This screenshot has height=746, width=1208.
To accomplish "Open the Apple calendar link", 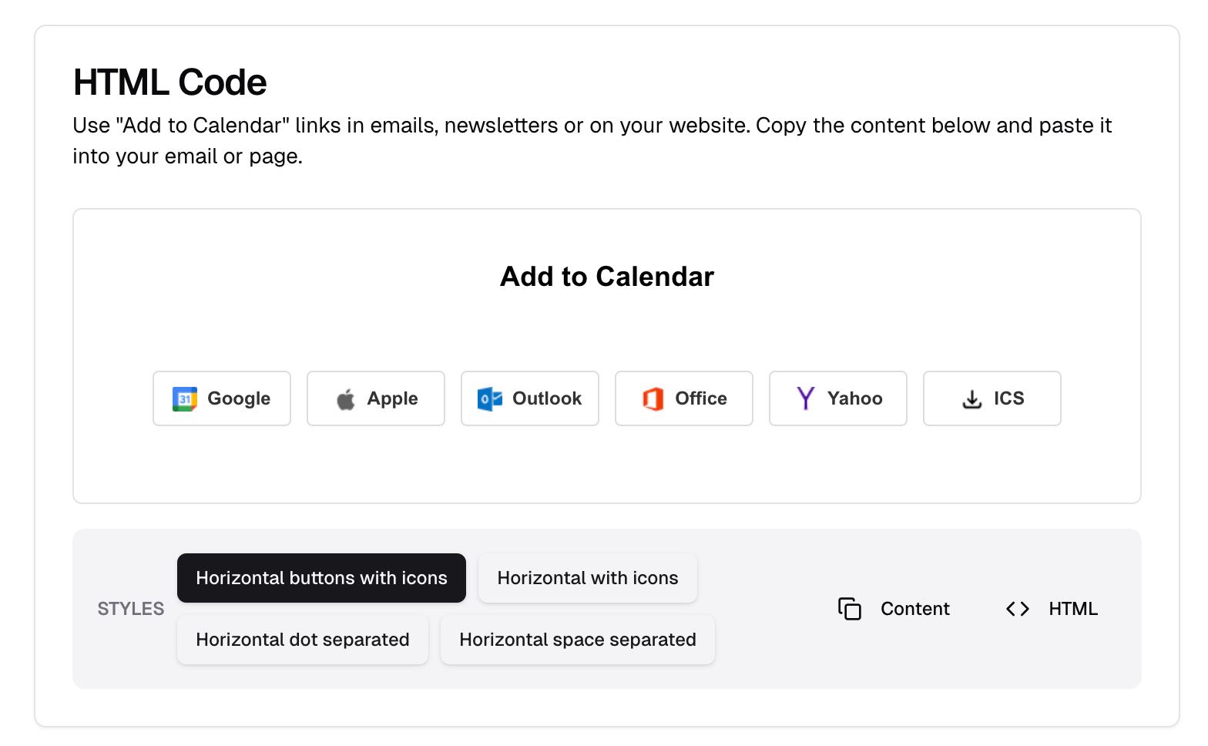I will 375,398.
